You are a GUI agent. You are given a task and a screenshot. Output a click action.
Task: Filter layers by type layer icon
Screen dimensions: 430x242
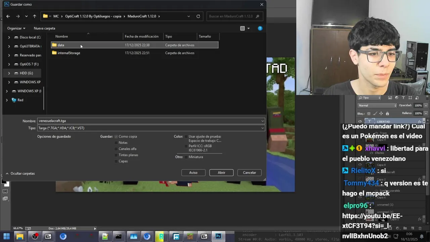click(x=403, y=98)
